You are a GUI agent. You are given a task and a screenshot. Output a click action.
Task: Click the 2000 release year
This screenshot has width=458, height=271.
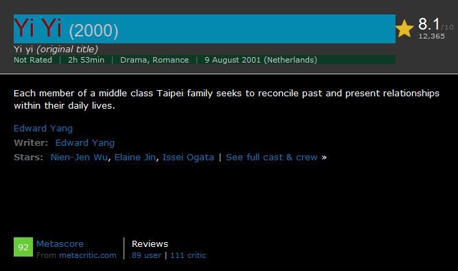coord(94,30)
